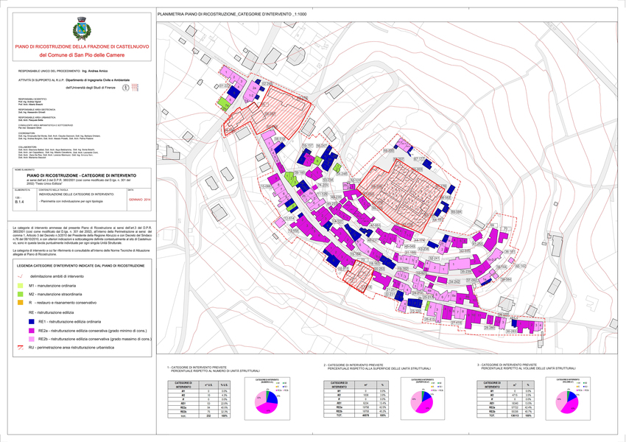
Task: Click the pie chart for surface of structural units
Action: click(423, 401)
